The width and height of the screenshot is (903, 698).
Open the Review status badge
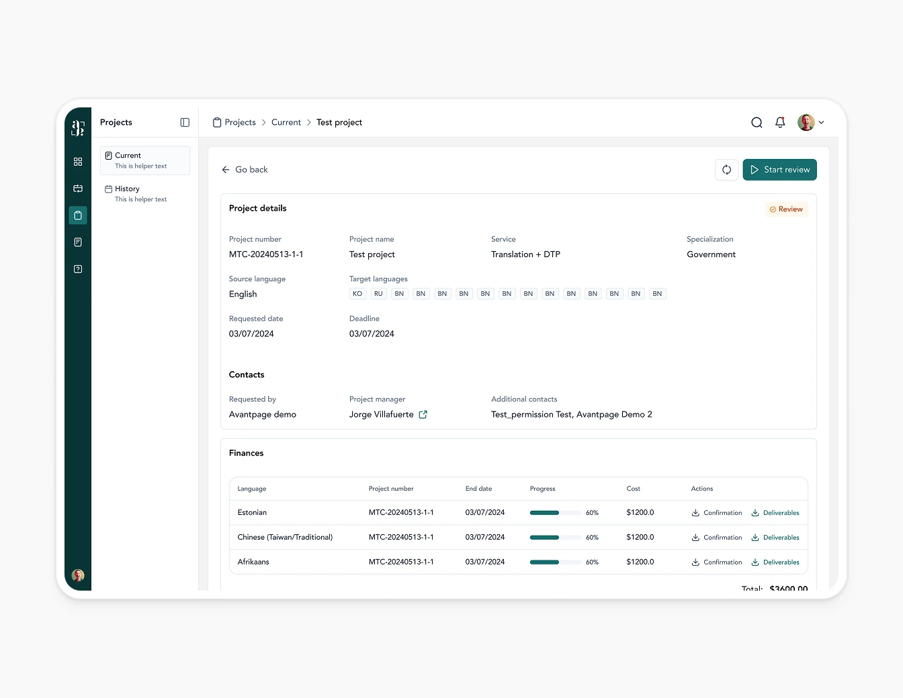[x=786, y=209]
